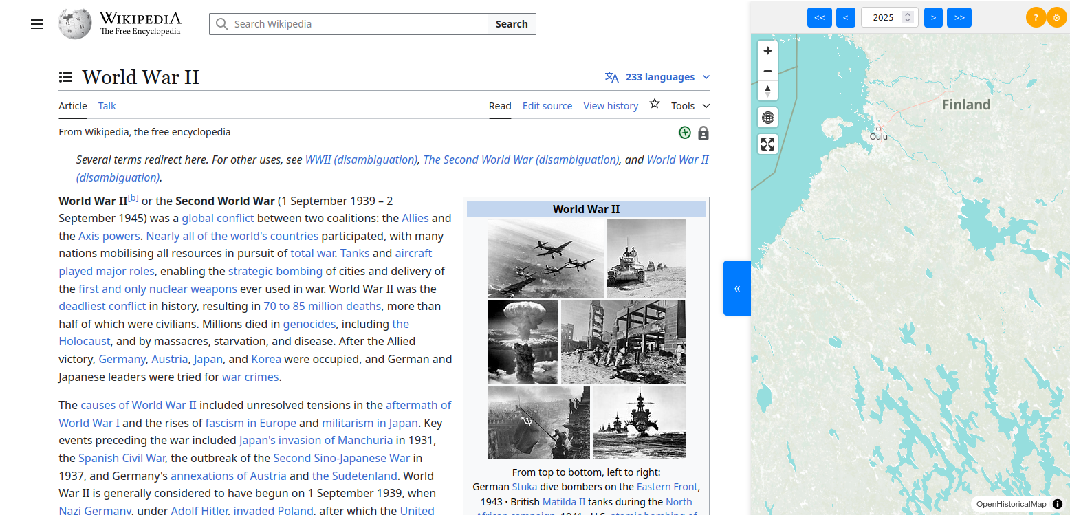Click the OpenHistoricalMap attribution link
Viewport: 1070px width, 515px height.
(1011, 504)
